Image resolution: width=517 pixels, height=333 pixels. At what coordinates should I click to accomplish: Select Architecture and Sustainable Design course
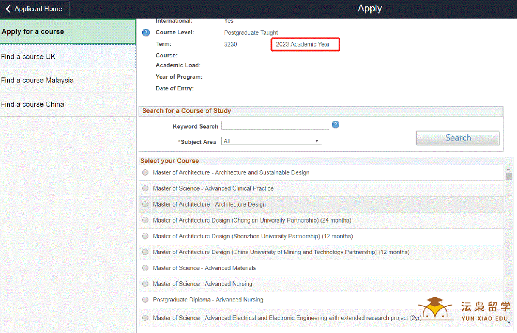[145, 172]
